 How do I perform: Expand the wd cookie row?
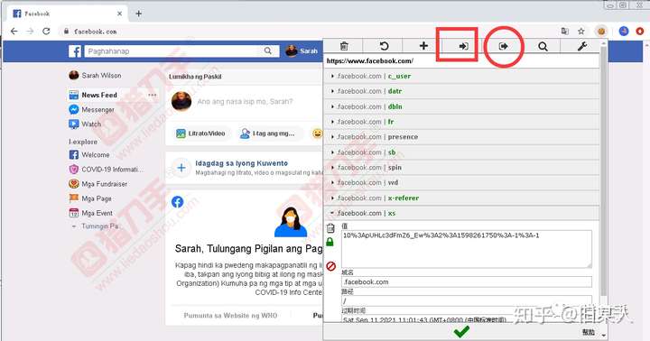[x=462, y=183]
